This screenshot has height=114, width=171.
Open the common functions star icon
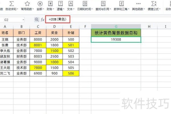tap(27, 4)
